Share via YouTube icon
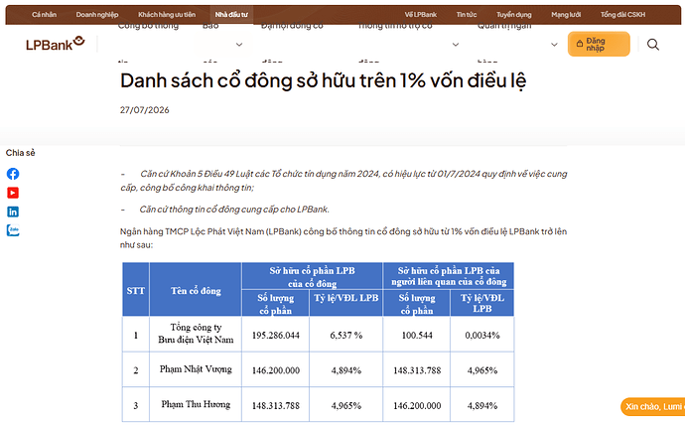Image resolution: width=685 pixels, height=427 pixels. coord(13,193)
